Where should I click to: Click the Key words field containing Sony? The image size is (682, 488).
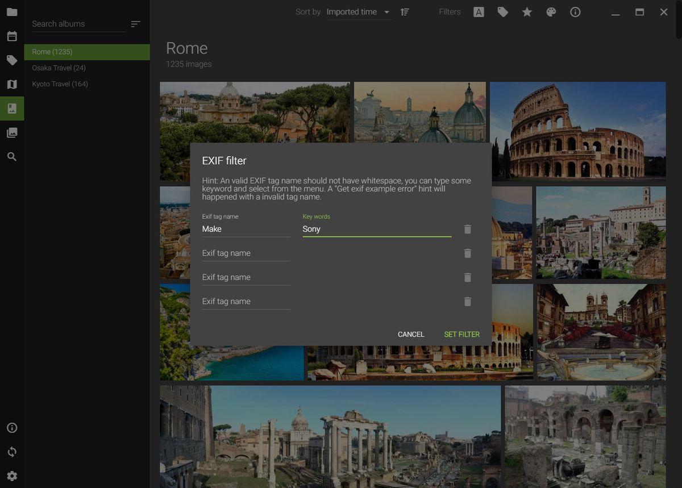click(x=377, y=229)
